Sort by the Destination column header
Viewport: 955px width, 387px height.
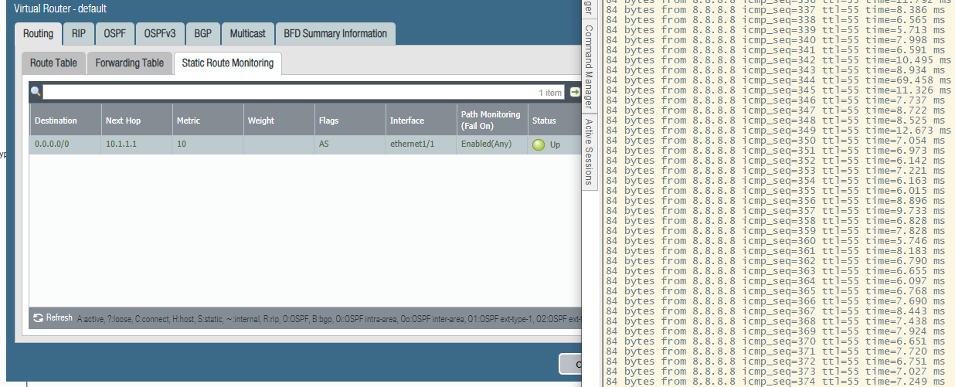(65, 121)
